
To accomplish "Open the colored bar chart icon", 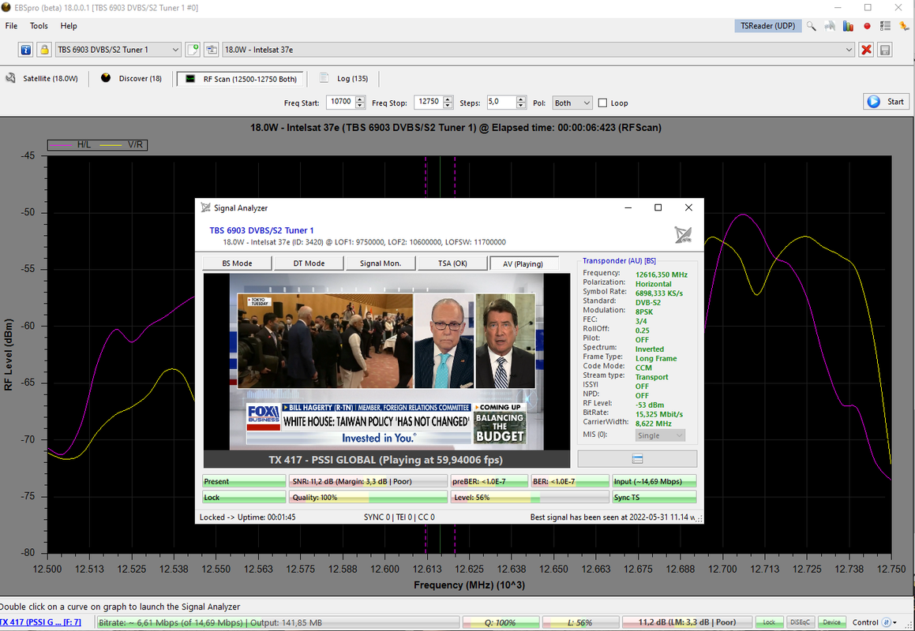I will [849, 26].
